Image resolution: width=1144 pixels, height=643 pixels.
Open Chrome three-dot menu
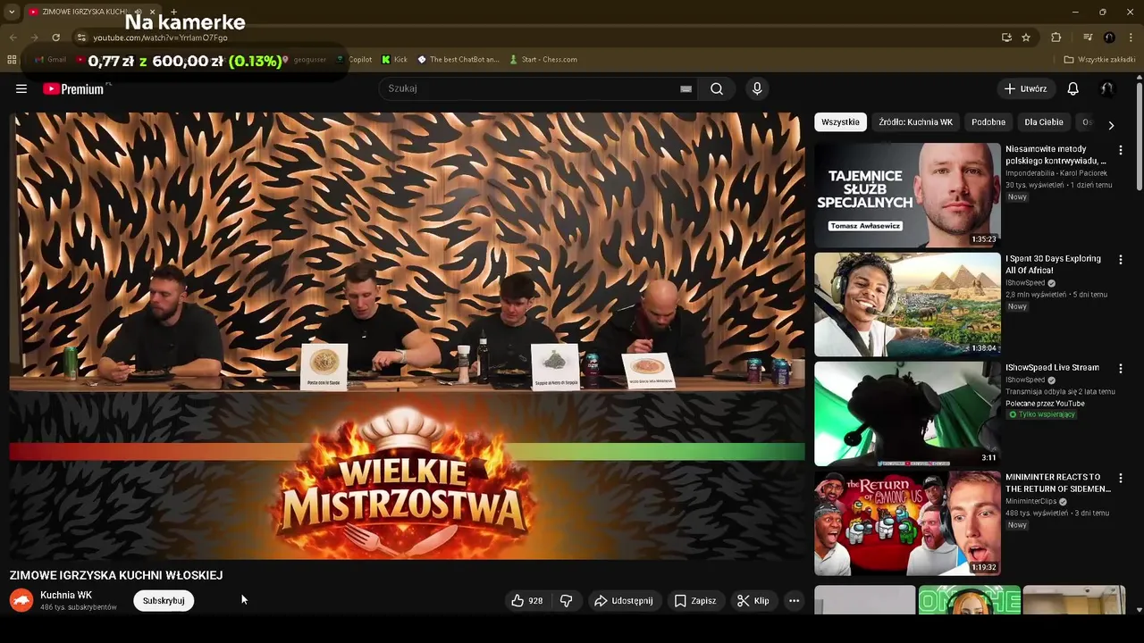coord(1131,38)
